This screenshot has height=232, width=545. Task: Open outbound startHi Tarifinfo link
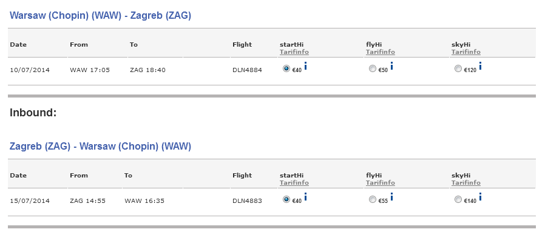294,51
